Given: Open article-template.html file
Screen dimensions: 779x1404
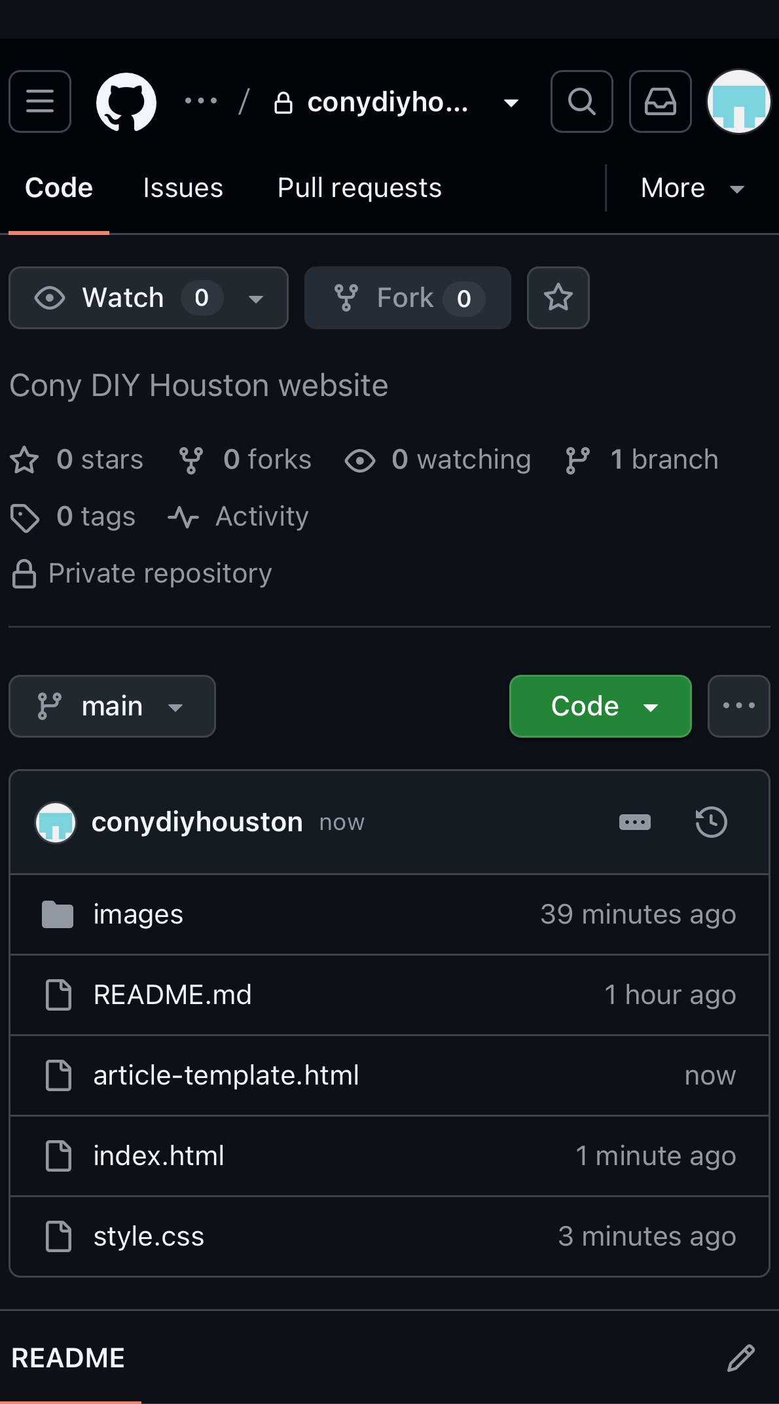Looking at the screenshot, I should (x=226, y=1075).
